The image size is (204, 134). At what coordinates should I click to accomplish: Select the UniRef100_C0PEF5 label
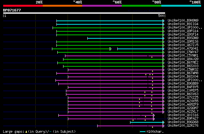point(183,91)
